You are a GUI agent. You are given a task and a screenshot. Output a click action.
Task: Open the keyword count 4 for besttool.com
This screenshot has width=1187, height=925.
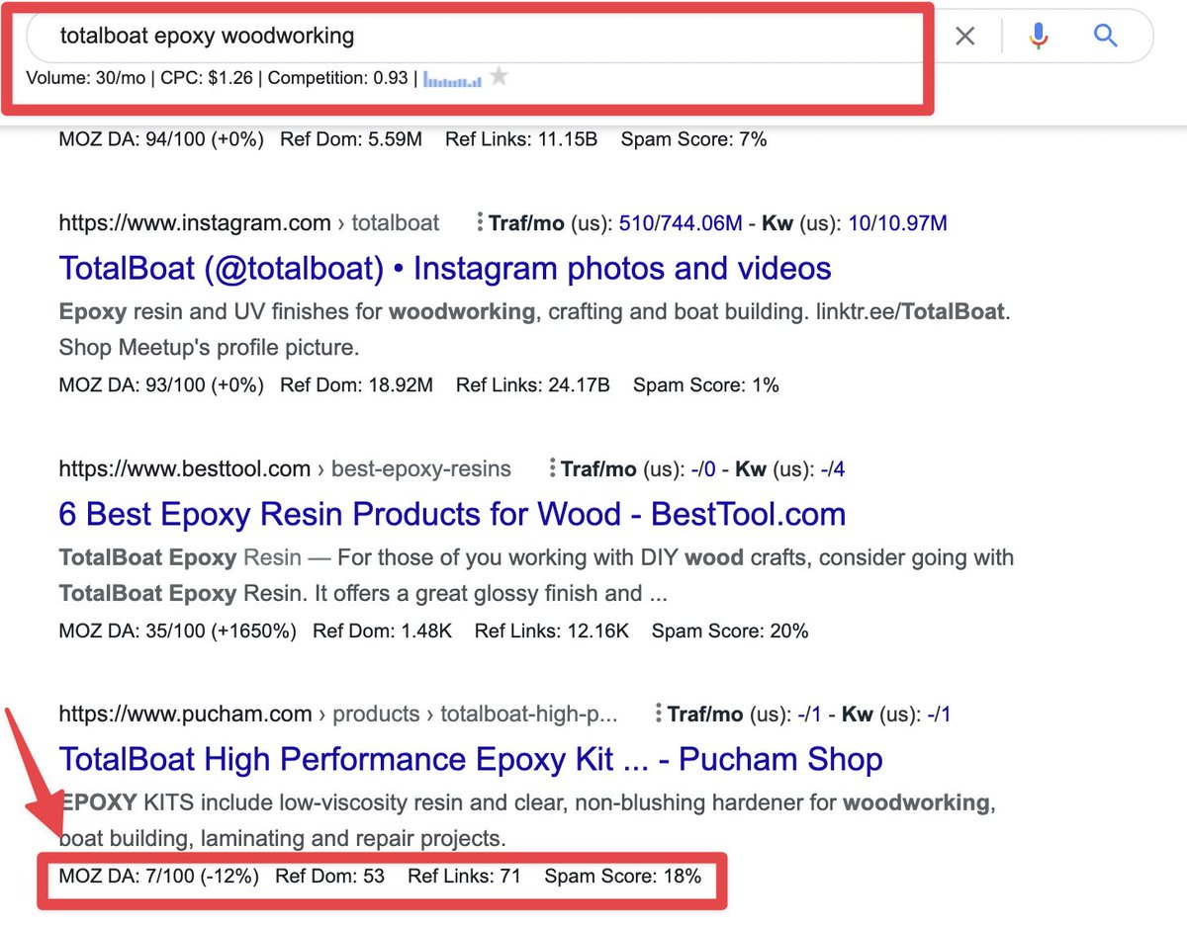[x=839, y=468]
